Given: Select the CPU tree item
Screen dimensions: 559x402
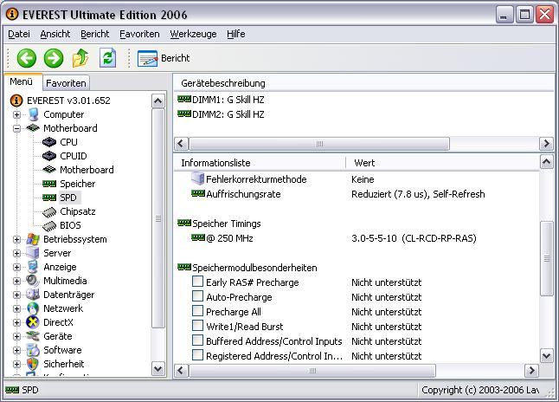Looking at the screenshot, I should [68, 142].
